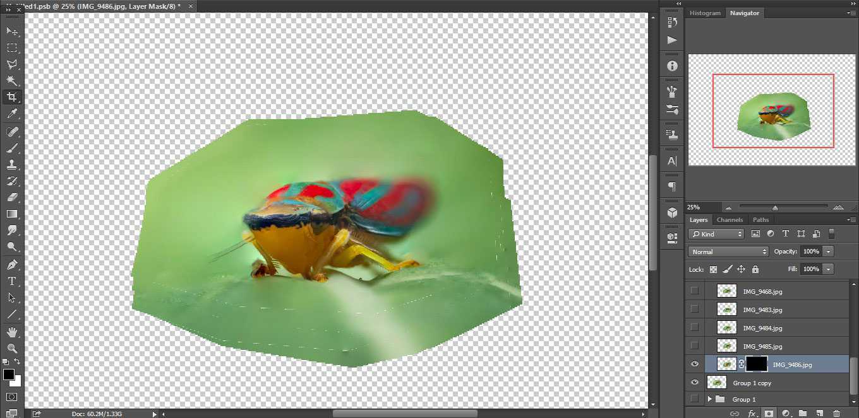Image resolution: width=859 pixels, height=418 pixels.
Task: Select the Pen tool
Action: point(11,264)
